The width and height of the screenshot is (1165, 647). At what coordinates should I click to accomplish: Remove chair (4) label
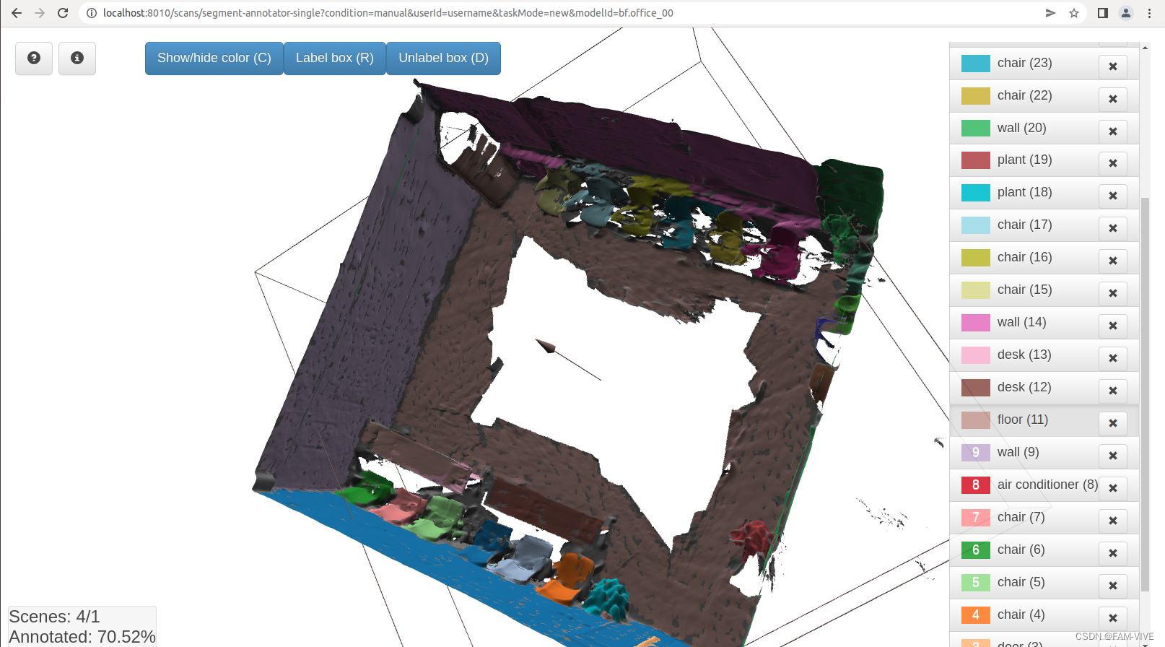(x=1113, y=618)
